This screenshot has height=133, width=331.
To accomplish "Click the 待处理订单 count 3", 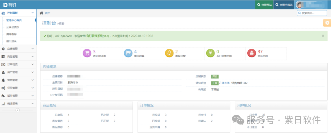I will (x=94, y=52).
